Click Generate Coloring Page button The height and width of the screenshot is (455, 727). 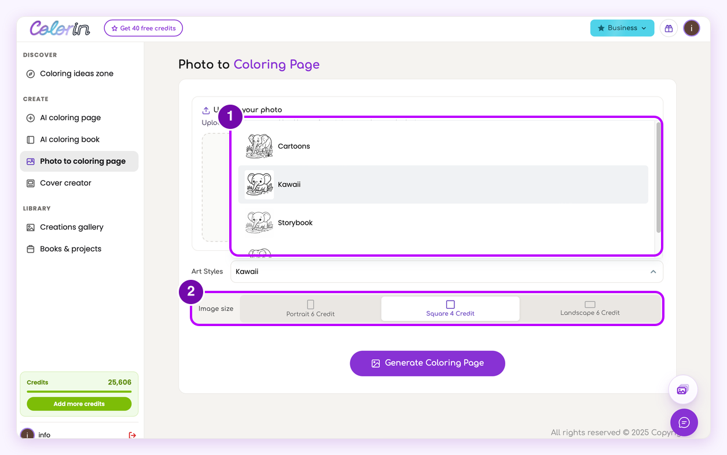coord(428,363)
